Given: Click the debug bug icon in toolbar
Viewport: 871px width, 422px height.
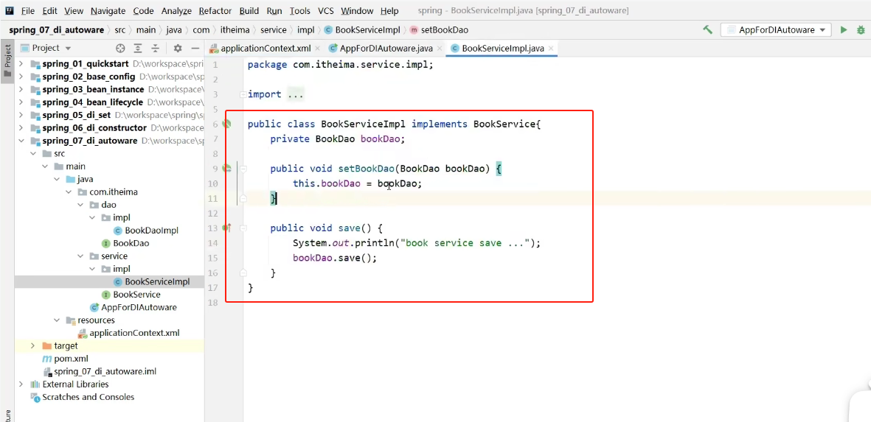Looking at the screenshot, I should 861,30.
